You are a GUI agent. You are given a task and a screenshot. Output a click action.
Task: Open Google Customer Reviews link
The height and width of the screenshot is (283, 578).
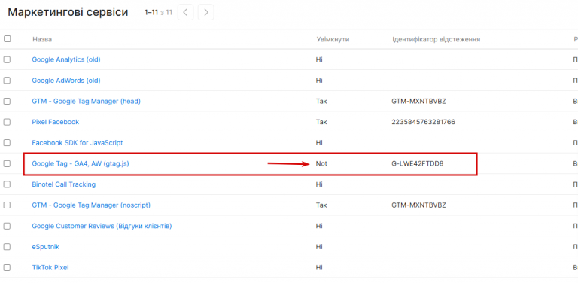pyautogui.click(x=102, y=226)
